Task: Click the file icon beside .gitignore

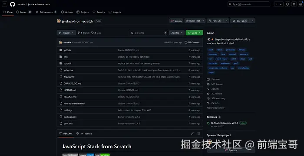Action: [x=61, y=70]
